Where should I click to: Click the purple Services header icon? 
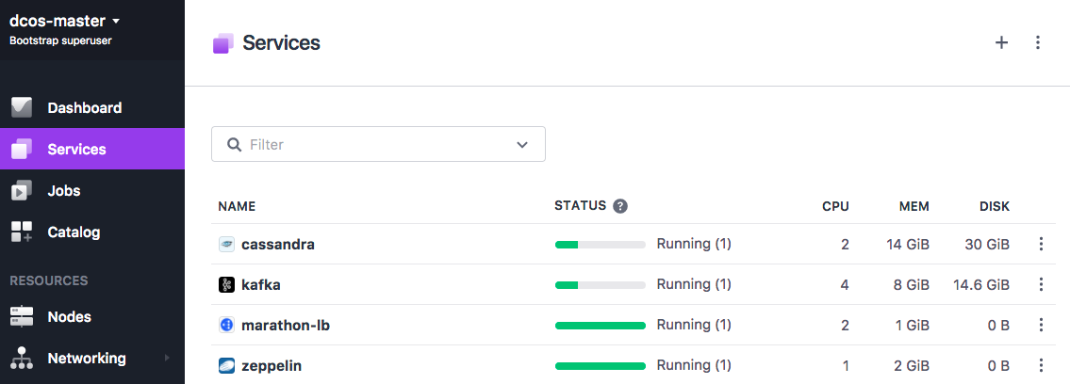pos(223,43)
